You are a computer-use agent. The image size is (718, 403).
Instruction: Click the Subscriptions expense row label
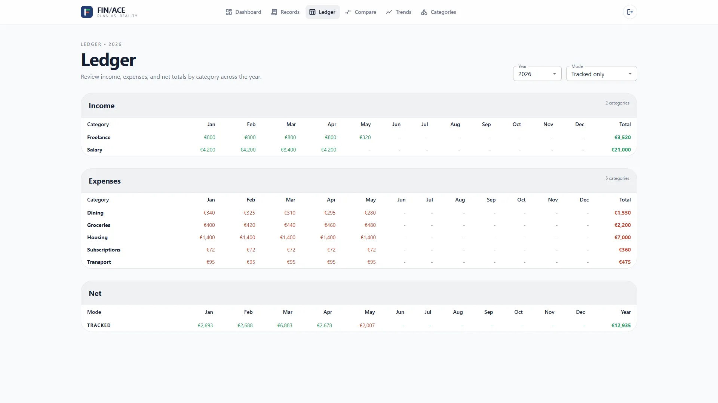[104, 250]
